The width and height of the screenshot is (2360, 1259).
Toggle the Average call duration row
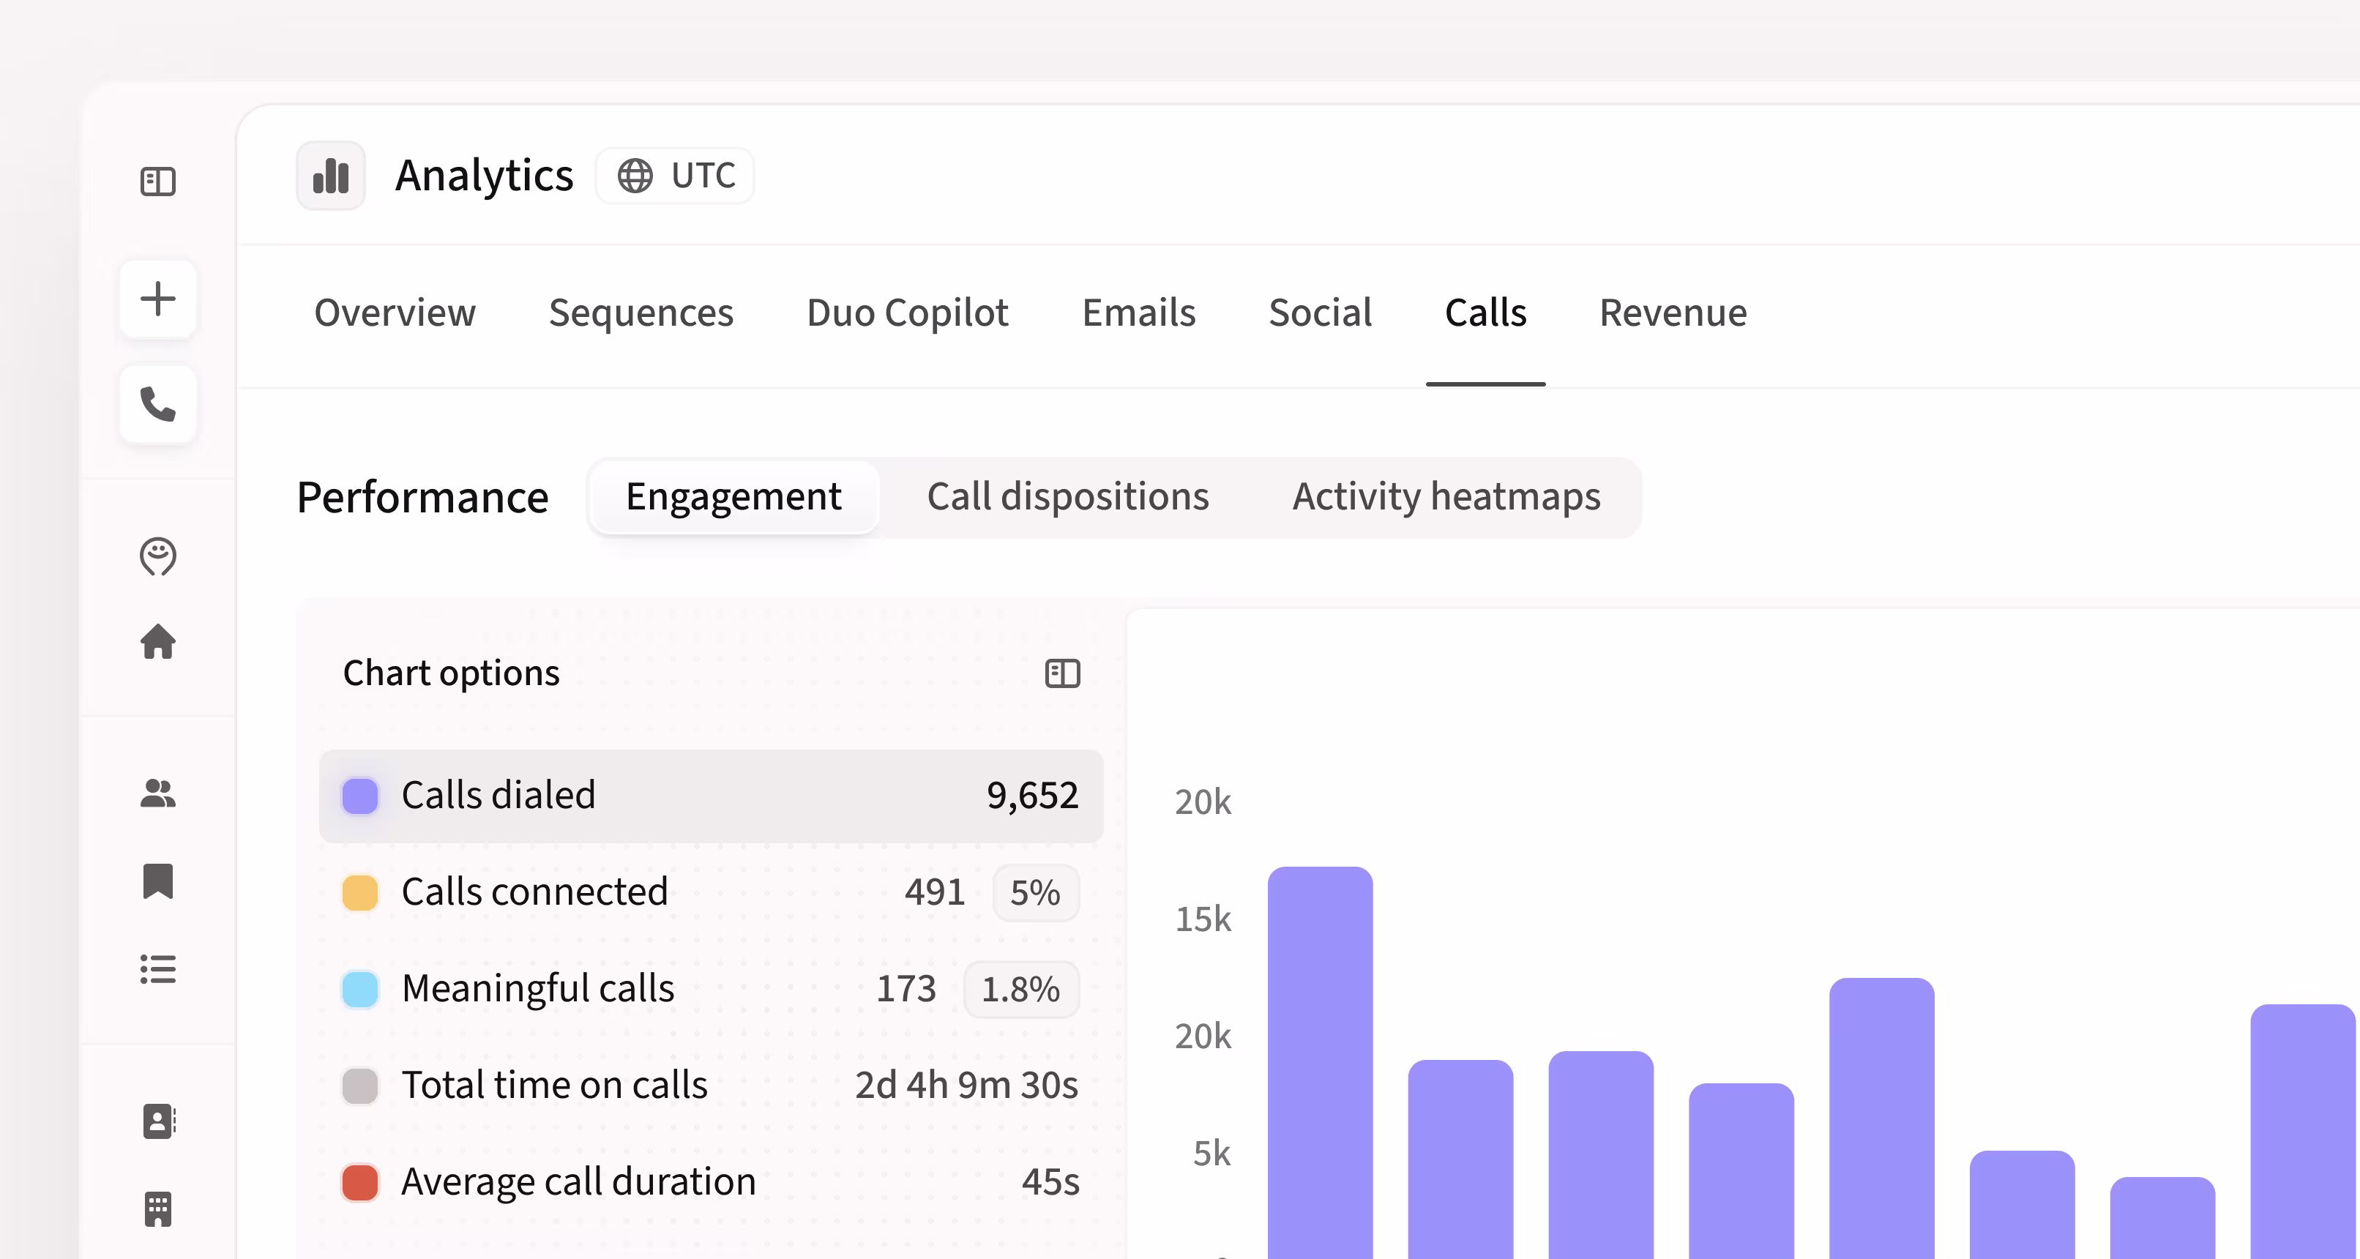[711, 1182]
